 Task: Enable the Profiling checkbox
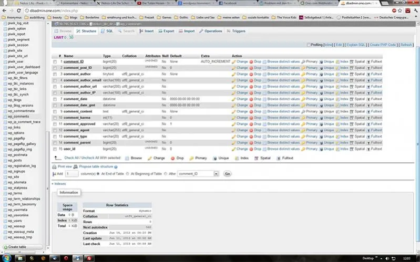[309, 45]
